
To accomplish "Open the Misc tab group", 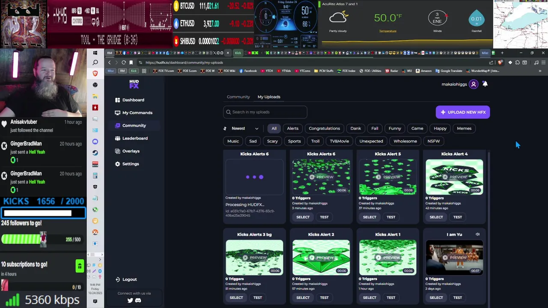I will tap(485, 53).
